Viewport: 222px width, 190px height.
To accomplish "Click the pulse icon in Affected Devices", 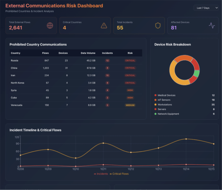I will coord(212,25).
